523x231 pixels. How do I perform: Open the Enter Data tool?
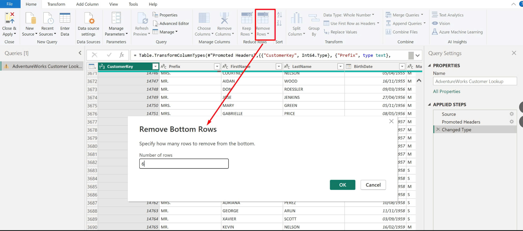tap(65, 19)
